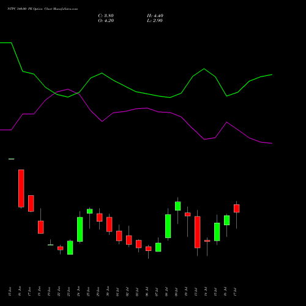Click the 'O: 4.20' open value
The image size is (306, 306).
pyautogui.click(x=106, y=21)
